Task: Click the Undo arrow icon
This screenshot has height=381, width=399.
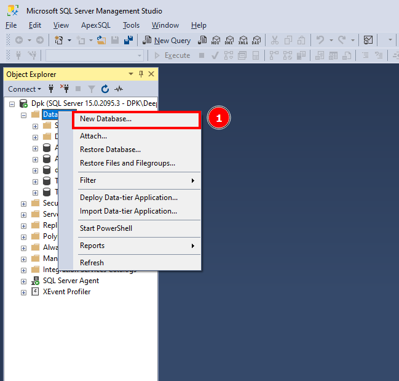Action: pyautogui.click(x=320, y=40)
